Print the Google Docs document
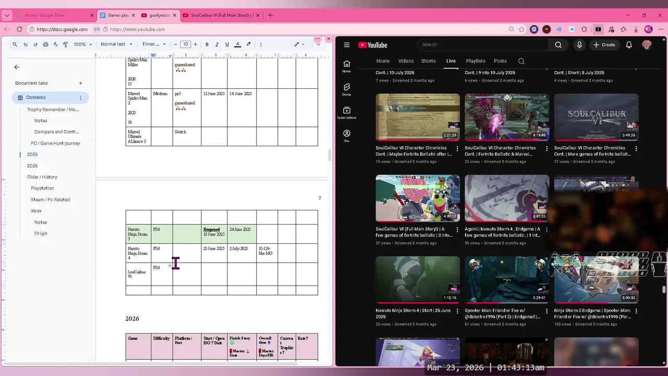668x376 pixels. (45, 44)
